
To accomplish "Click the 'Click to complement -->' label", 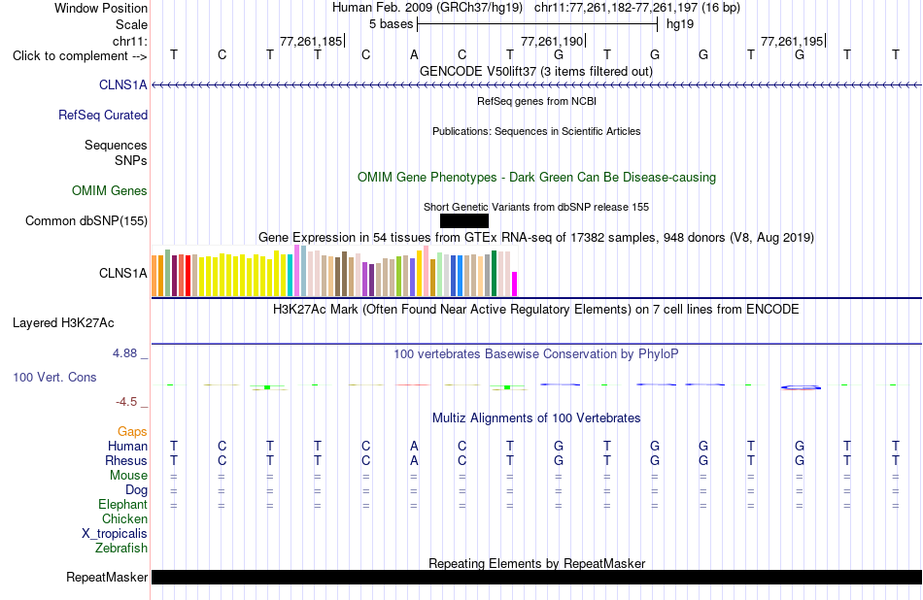I will [80, 56].
